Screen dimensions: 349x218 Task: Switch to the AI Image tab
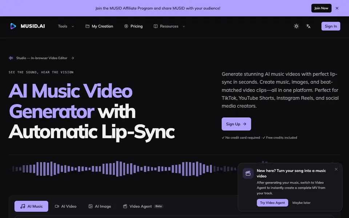(x=100, y=206)
